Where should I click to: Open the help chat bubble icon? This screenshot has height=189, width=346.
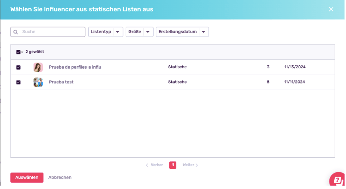pos(337,180)
